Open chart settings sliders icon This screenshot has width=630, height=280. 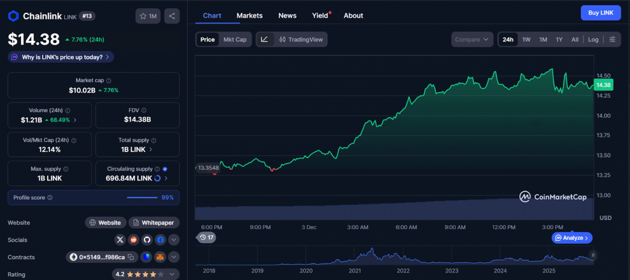click(612, 40)
